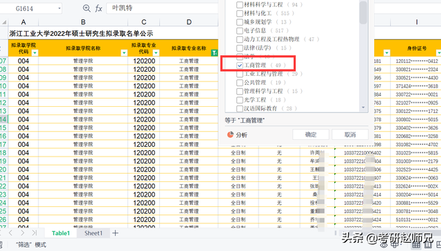Viewport: 441px width, 251px height.
Task: Select cell 330624********0063
Action: (417, 178)
